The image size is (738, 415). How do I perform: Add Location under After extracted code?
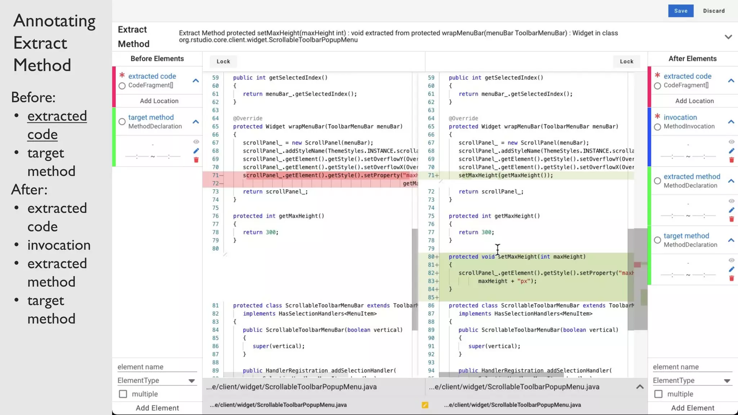pyautogui.click(x=694, y=101)
